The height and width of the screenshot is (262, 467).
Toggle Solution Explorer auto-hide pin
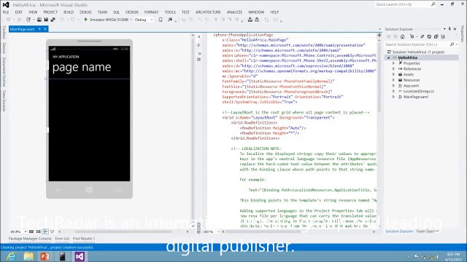click(449, 29)
